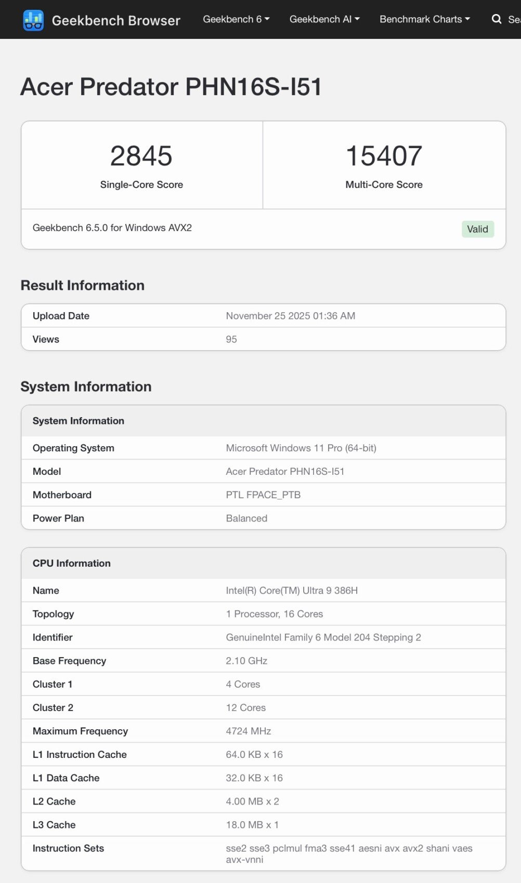Open the search magnifier icon

tap(496, 19)
